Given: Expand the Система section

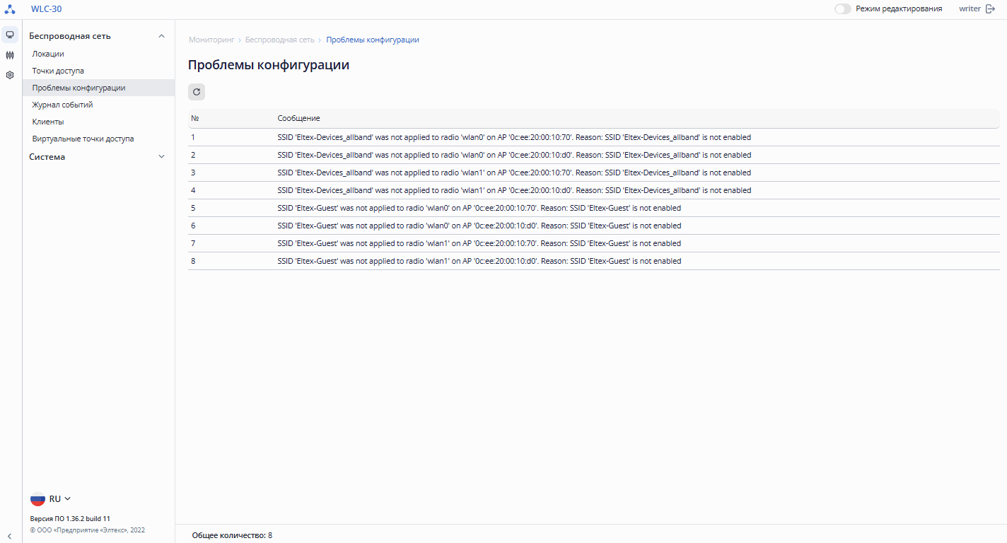Looking at the screenshot, I should coord(161,157).
